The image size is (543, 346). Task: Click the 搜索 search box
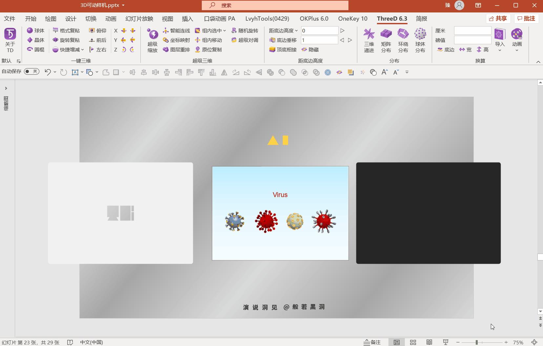point(275,5)
